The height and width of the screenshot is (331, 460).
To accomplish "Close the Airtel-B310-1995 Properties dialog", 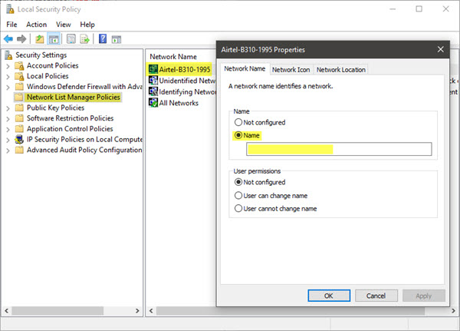I will [x=440, y=49].
